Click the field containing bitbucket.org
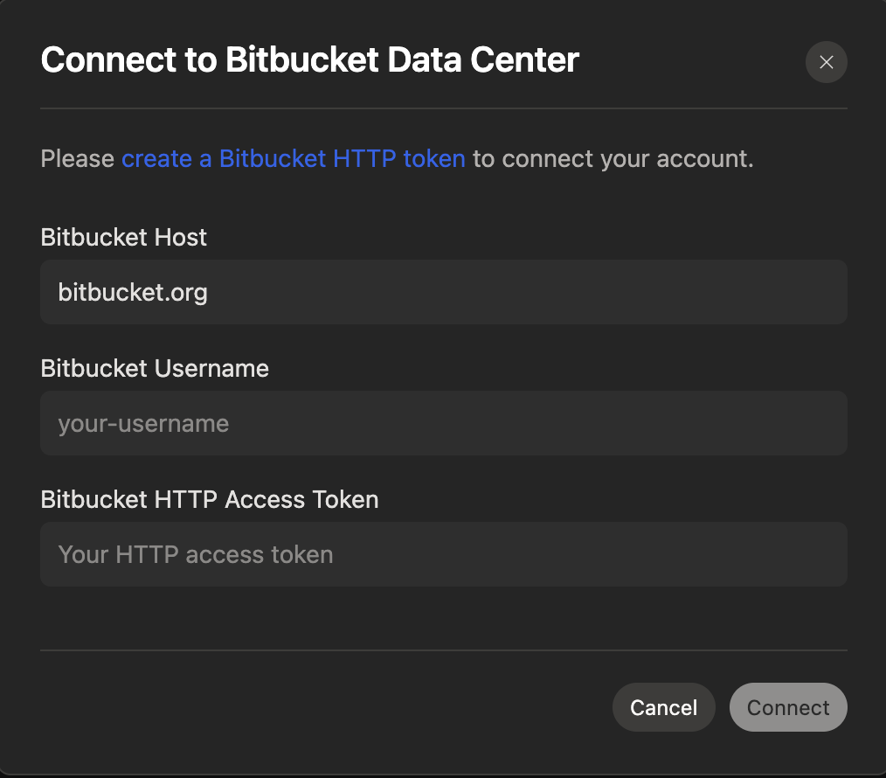This screenshot has height=778, width=886. point(443,291)
